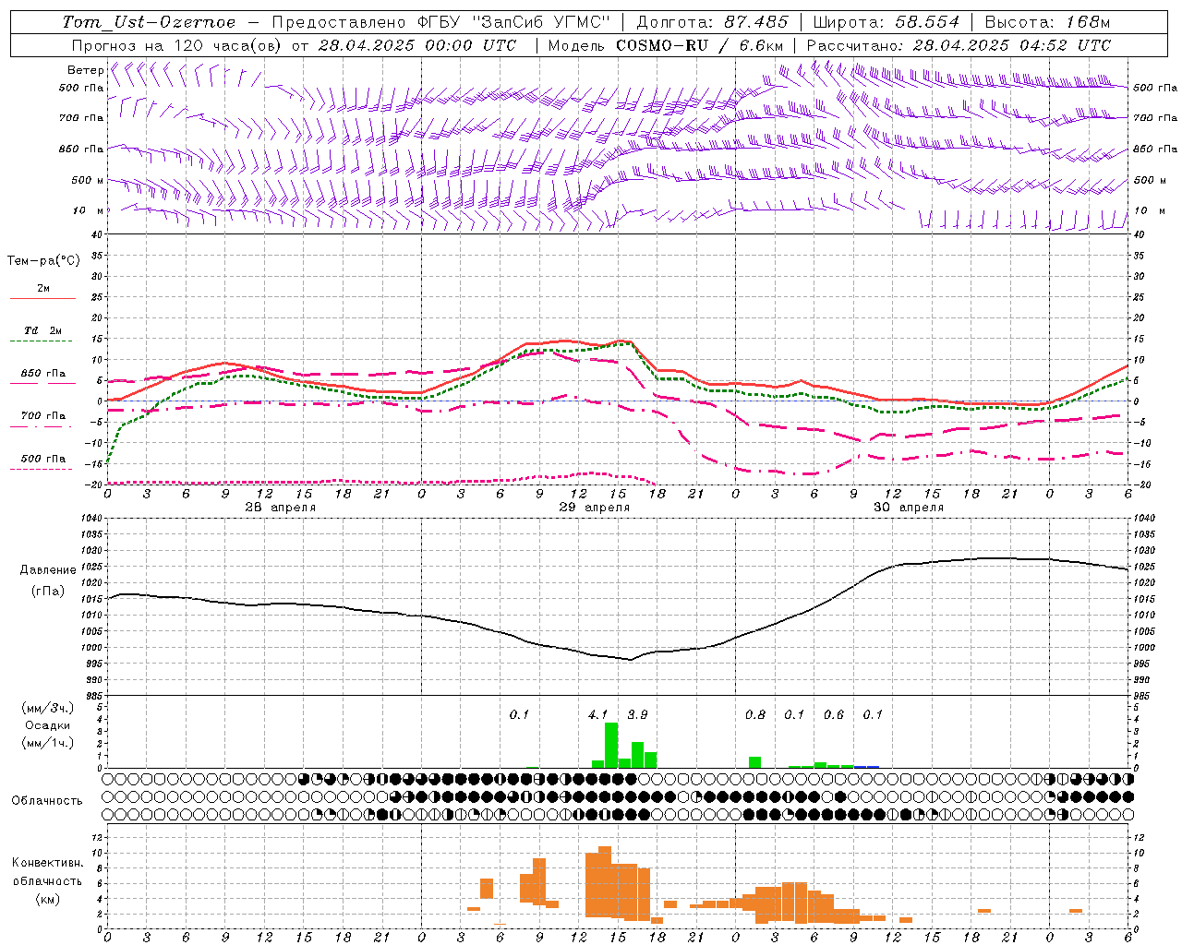This screenshot has width=1182, height=945.
Task: Click the Облачность cloud cover label
Action: 47,801
